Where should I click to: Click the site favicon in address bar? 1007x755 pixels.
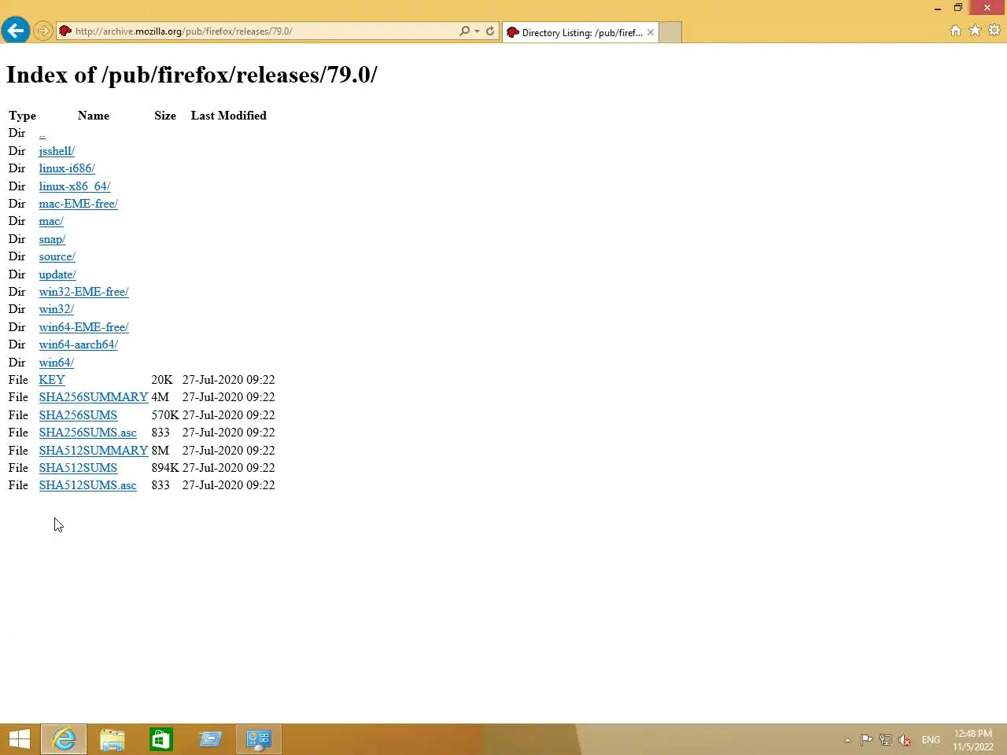point(65,31)
